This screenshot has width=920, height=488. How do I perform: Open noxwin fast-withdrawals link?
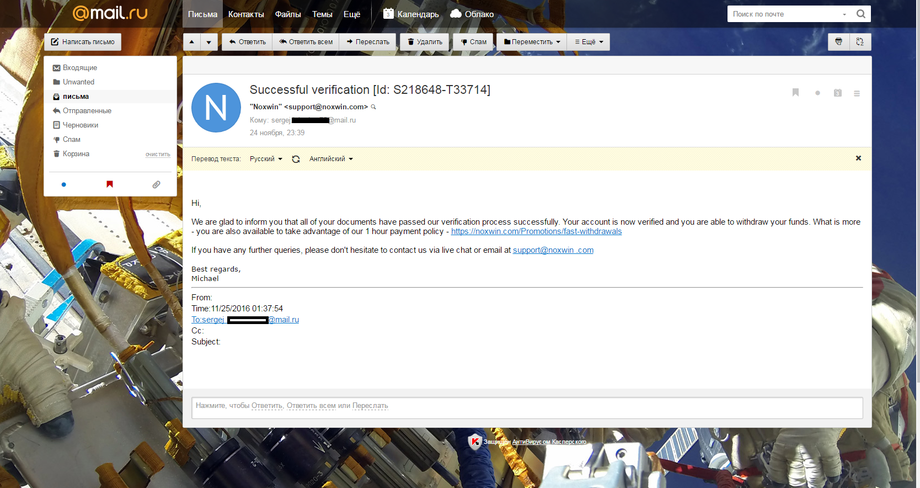pyautogui.click(x=536, y=231)
